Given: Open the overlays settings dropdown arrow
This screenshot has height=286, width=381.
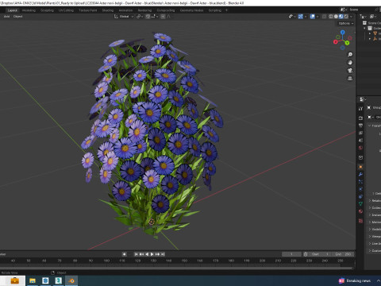Looking at the screenshot, I should [317, 17].
